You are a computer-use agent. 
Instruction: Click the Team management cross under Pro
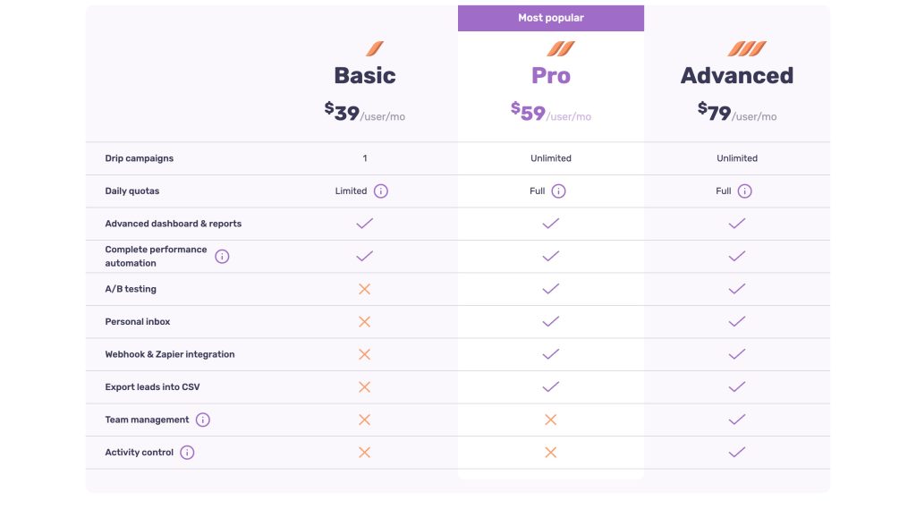coord(551,420)
